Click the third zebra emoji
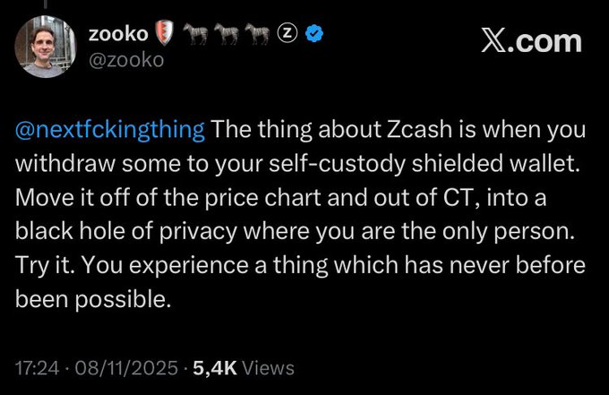 point(258,34)
